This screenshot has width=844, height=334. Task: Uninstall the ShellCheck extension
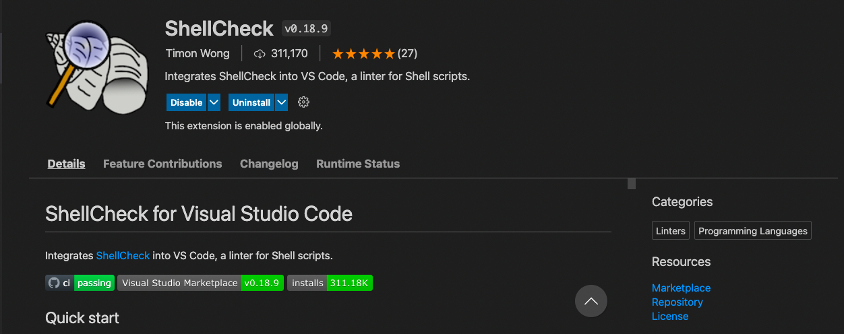pyautogui.click(x=251, y=102)
